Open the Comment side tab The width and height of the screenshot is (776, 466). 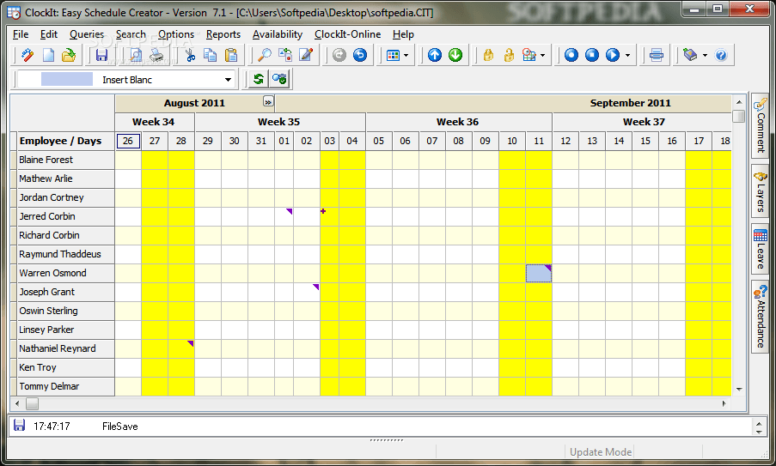tap(761, 125)
